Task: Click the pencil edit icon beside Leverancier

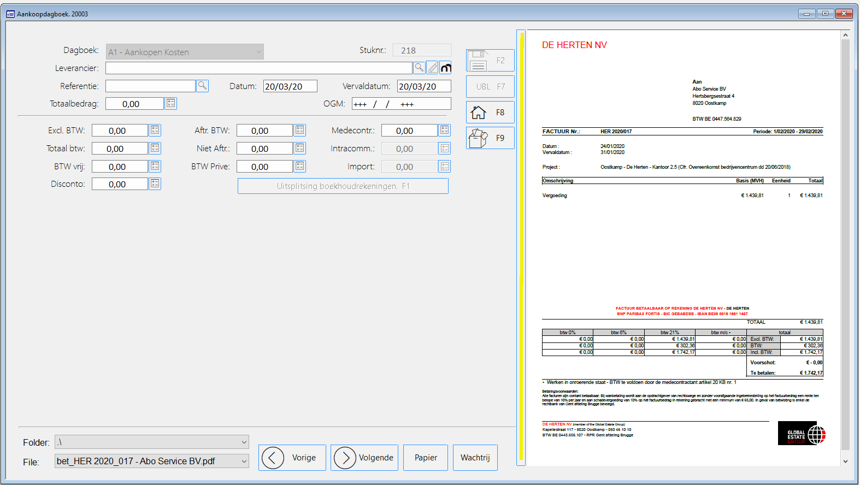Action: tap(433, 68)
